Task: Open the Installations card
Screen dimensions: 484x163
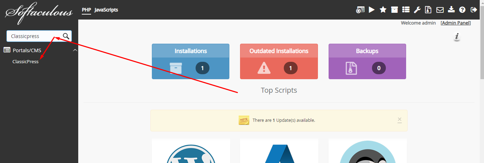Action: (191, 61)
